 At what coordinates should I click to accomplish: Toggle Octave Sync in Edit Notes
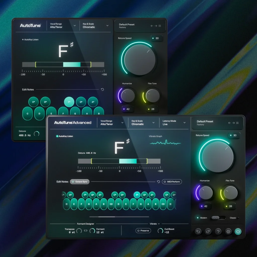click(x=80, y=182)
